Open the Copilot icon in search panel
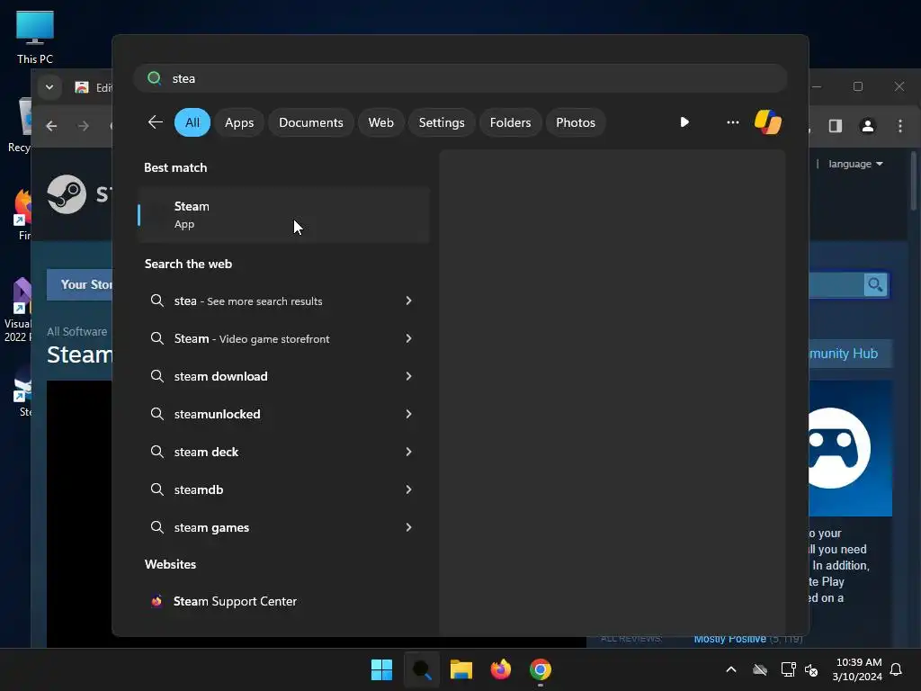 pyautogui.click(x=768, y=122)
